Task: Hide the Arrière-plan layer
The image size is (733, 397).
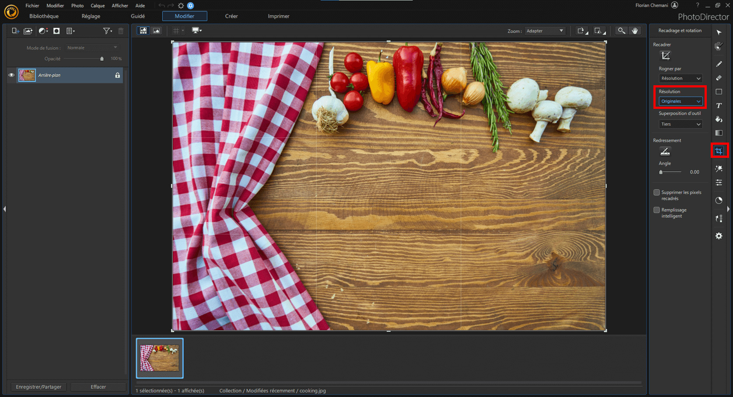Action: (11, 75)
